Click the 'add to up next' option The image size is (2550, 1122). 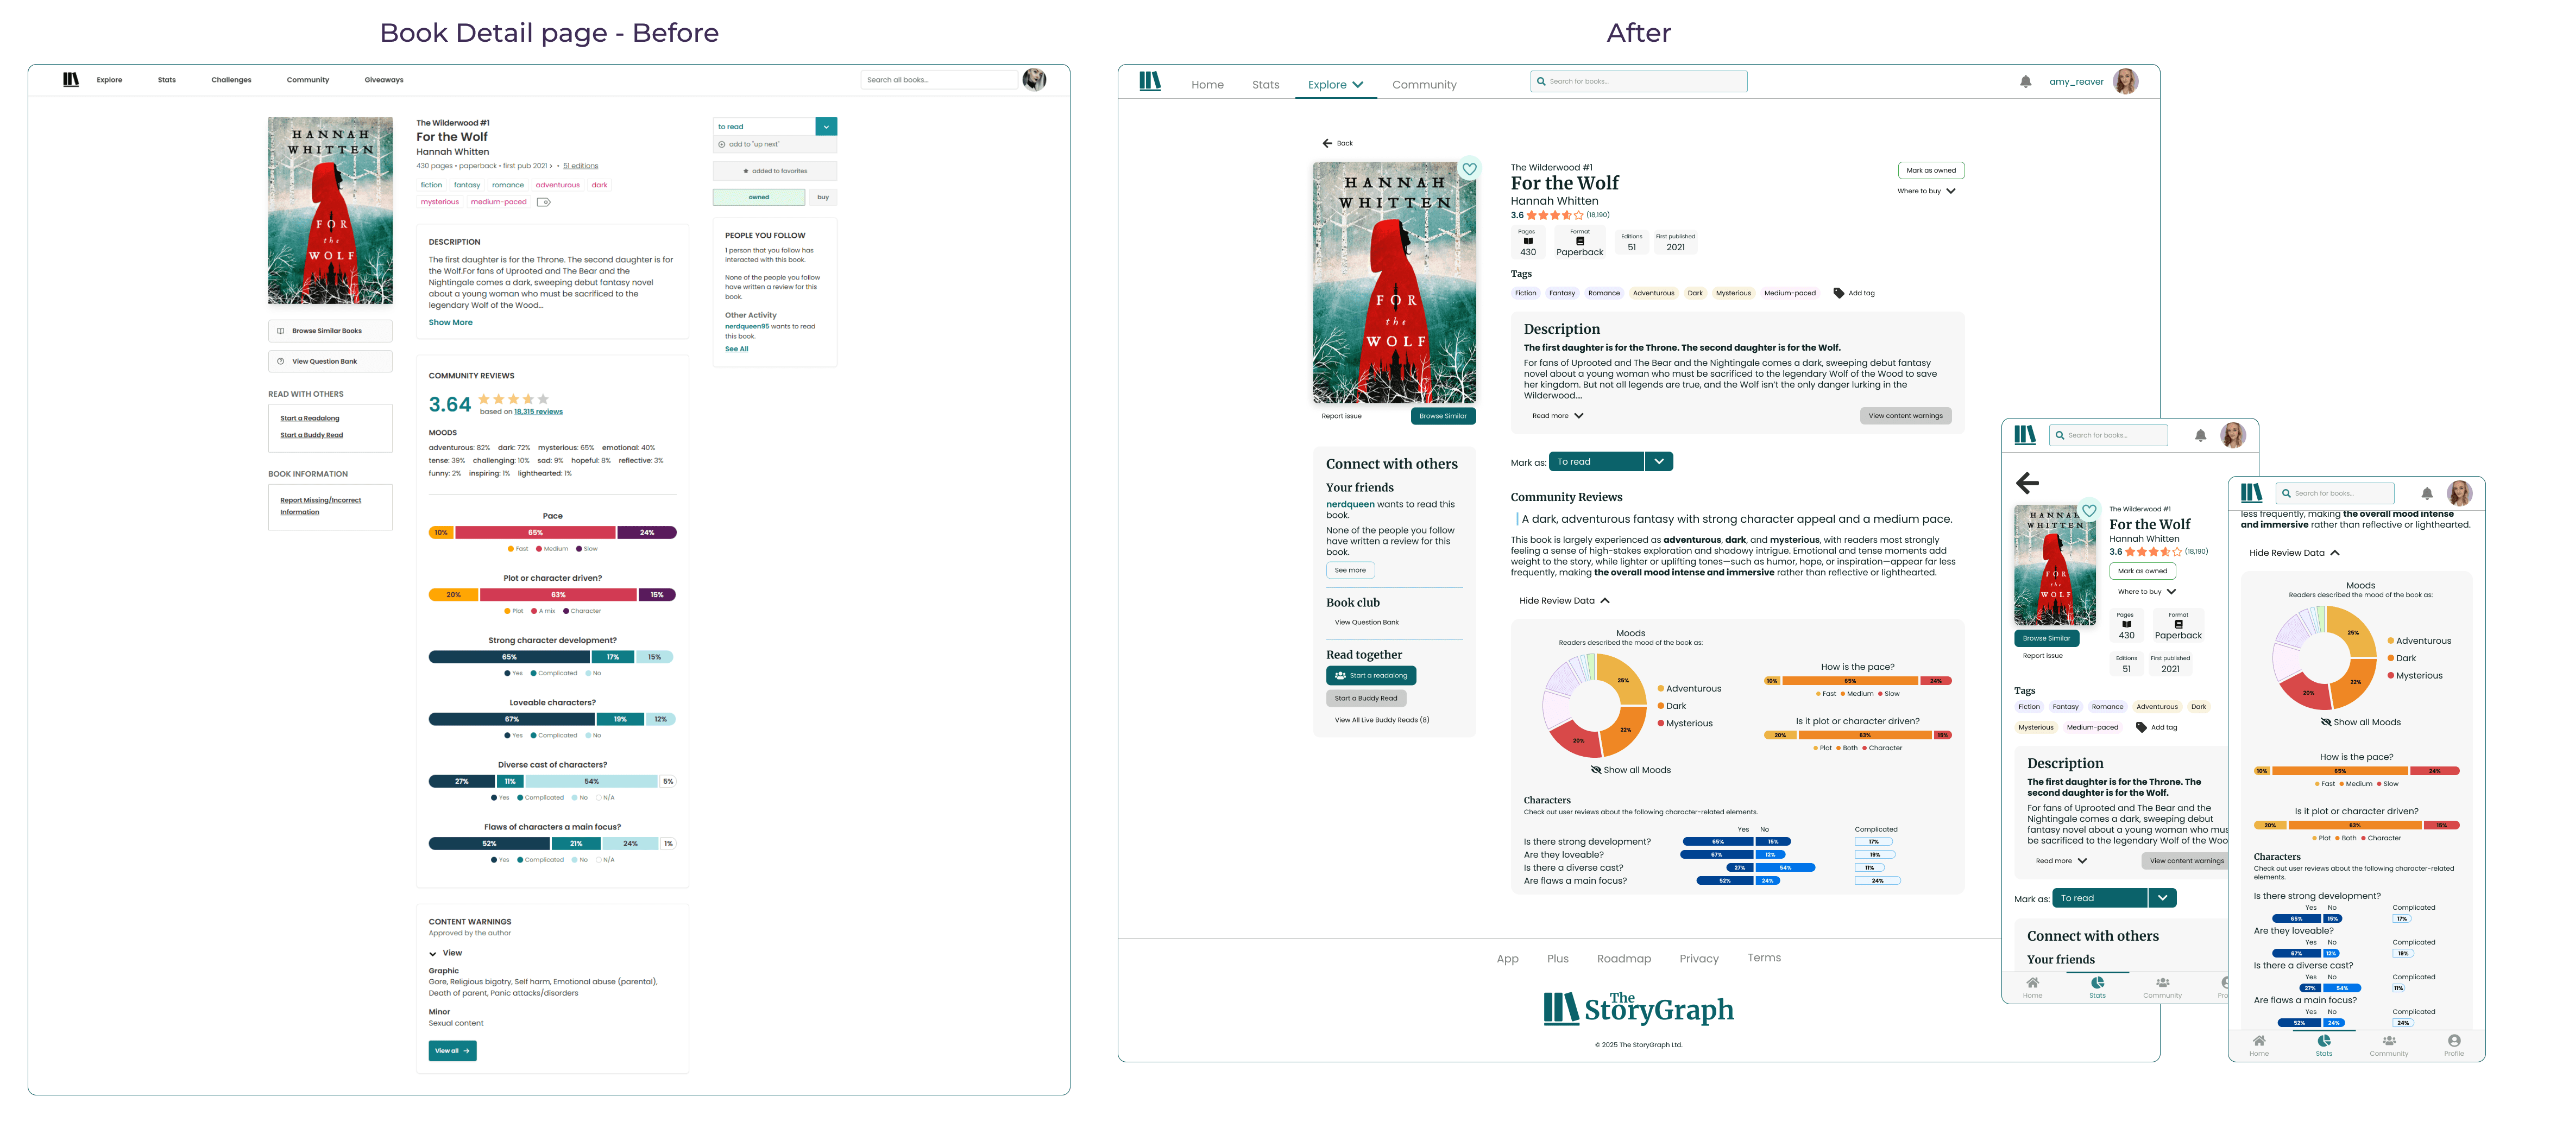point(753,144)
